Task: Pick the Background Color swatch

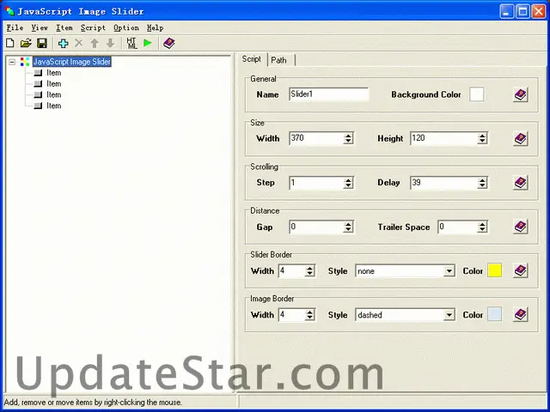Action: [x=477, y=94]
